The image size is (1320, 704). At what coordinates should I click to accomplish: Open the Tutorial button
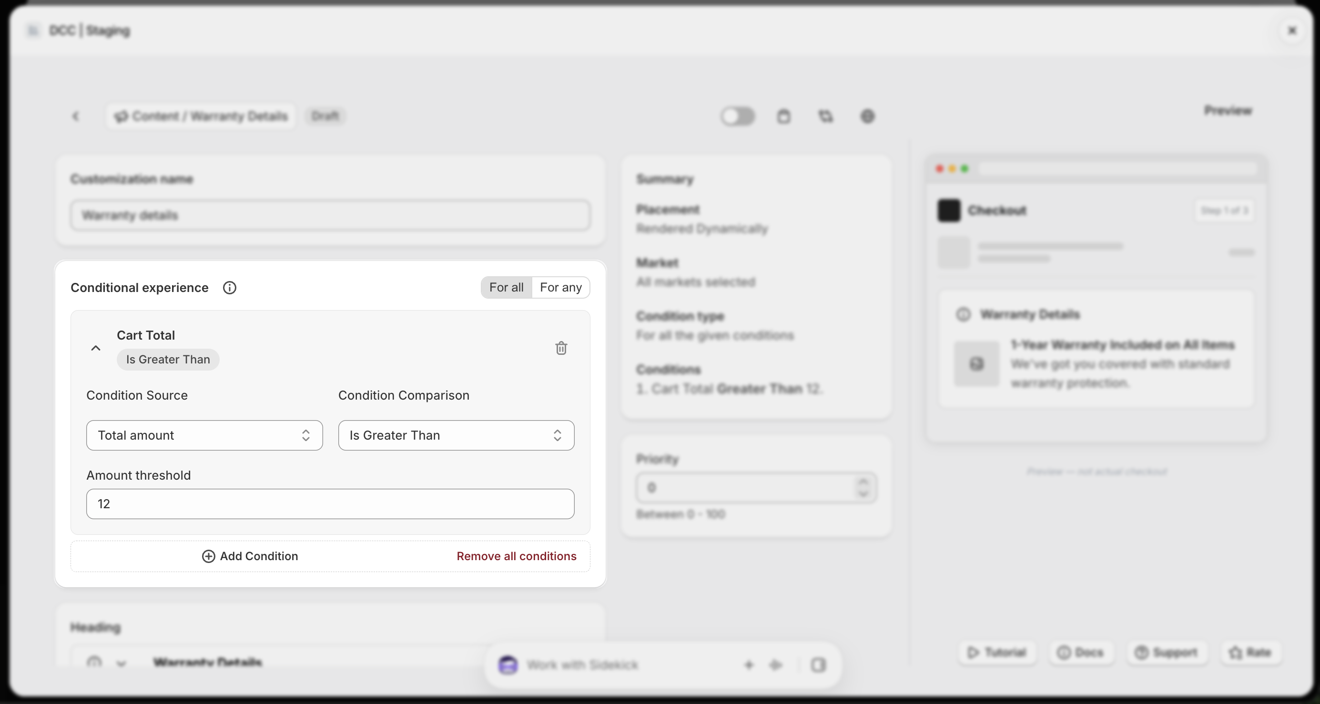pyautogui.click(x=996, y=652)
